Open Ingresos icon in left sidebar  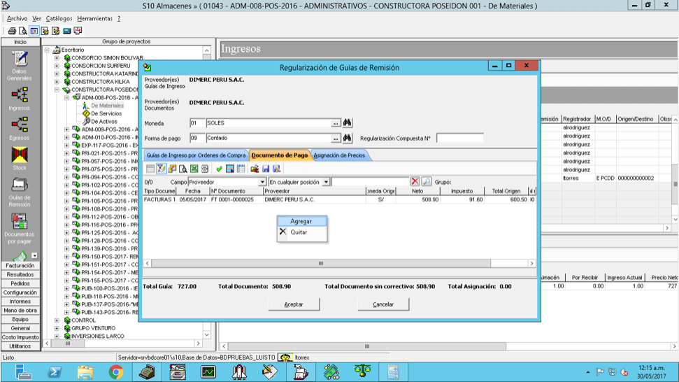[x=20, y=99]
